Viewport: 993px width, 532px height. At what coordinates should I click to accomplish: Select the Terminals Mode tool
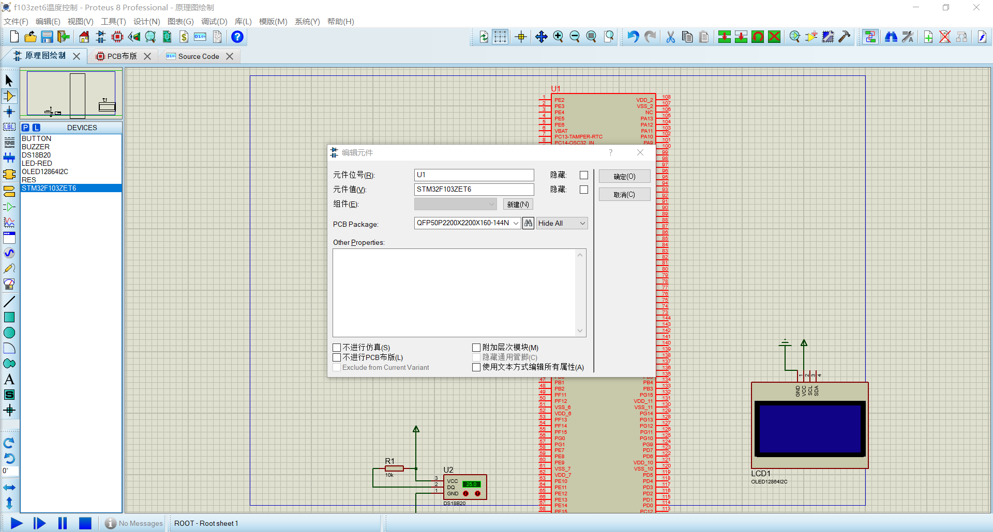(9, 192)
